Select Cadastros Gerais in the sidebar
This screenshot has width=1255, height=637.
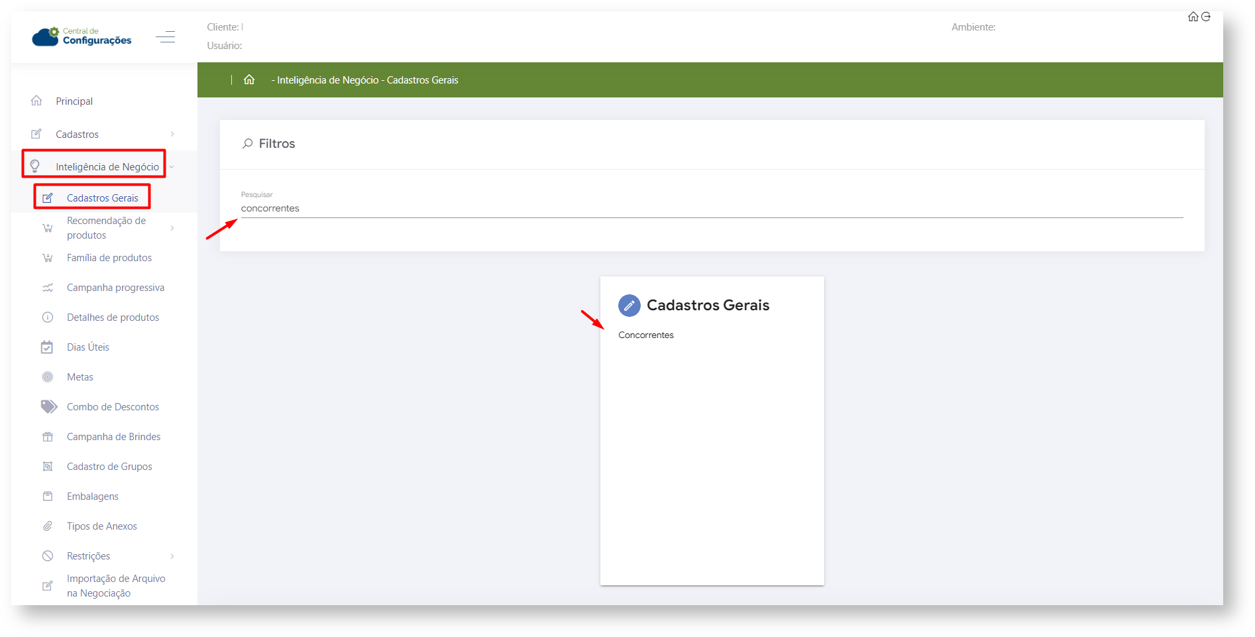(x=102, y=198)
